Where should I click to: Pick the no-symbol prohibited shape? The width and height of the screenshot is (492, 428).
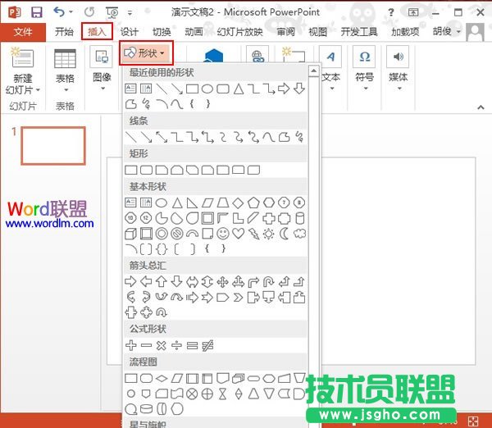[x=177, y=234]
